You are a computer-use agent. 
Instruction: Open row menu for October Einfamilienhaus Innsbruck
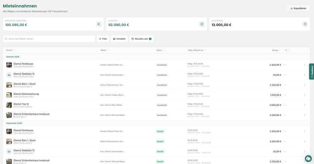point(305,115)
